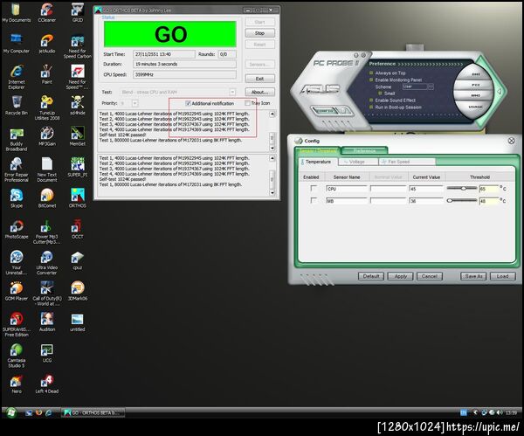Select the Temperature sub-tab
The height and width of the screenshot is (436, 524).
(318, 162)
